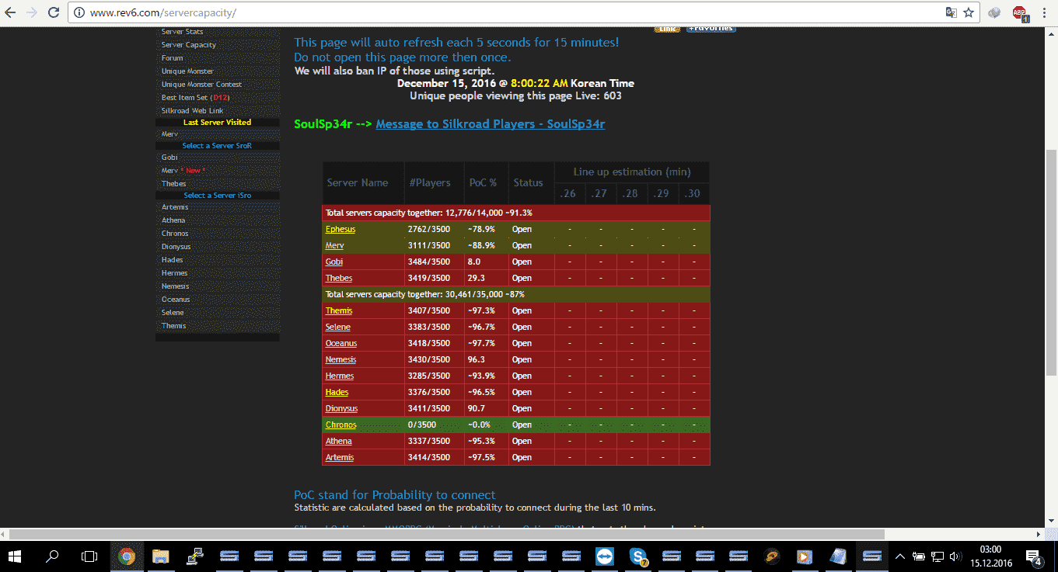Open the gray globe extension icon
The image size is (1058, 572).
coord(994,12)
